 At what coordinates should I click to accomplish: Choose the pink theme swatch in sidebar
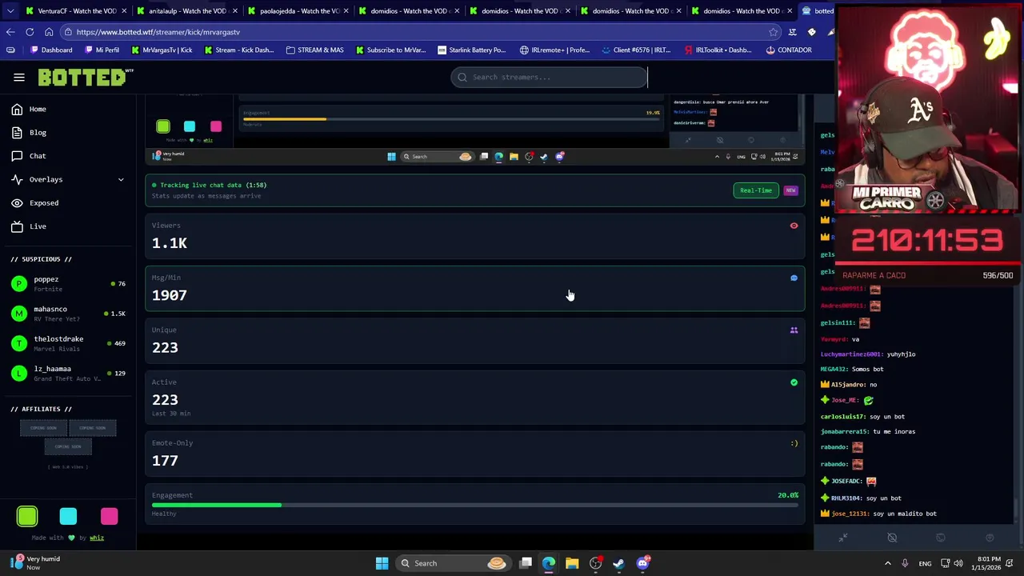pyautogui.click(x=109, y=517)
